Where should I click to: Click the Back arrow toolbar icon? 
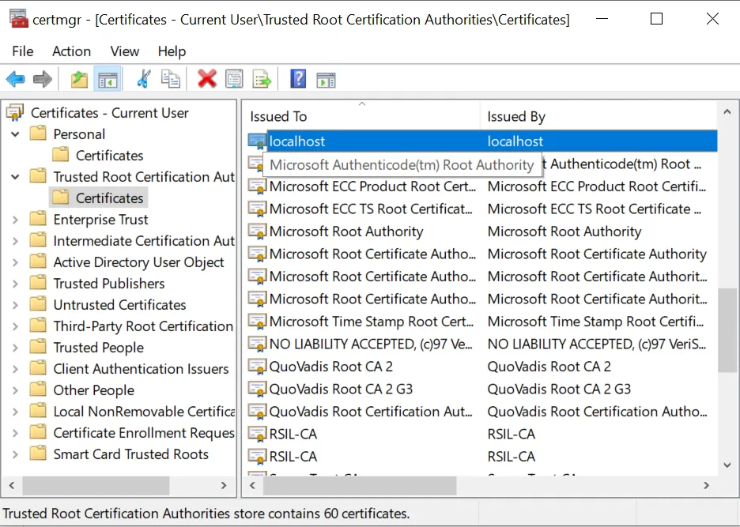(x=16, y=79)
